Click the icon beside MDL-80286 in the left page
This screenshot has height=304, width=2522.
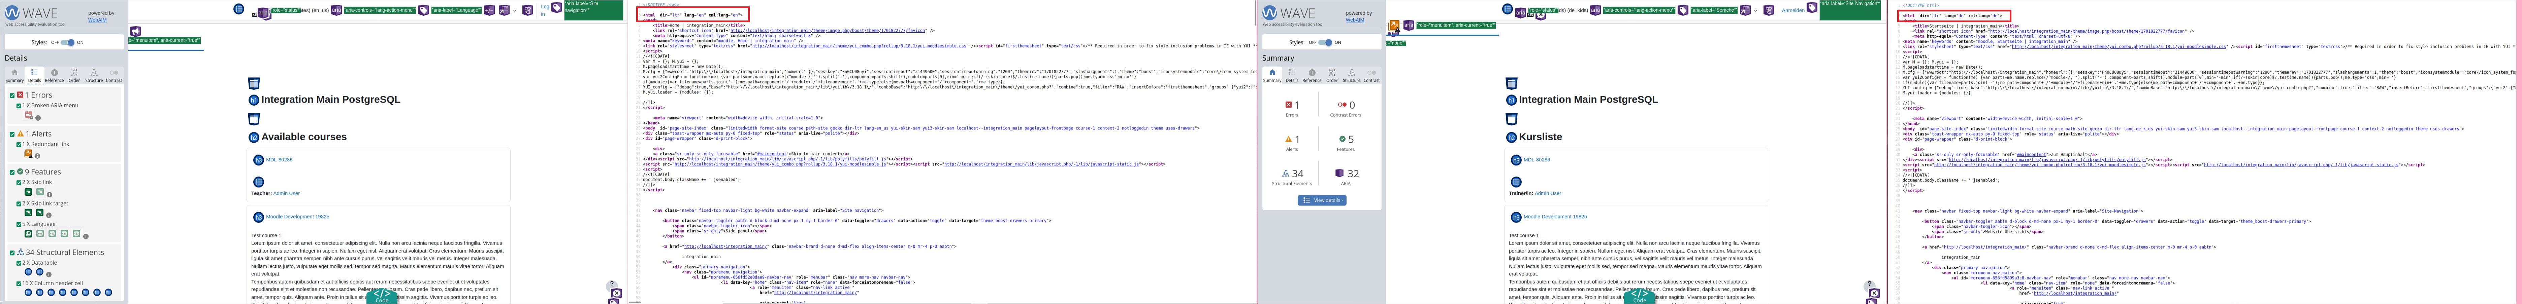coord(258,160)
